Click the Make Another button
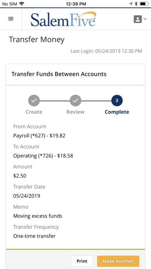 [118, 261]
